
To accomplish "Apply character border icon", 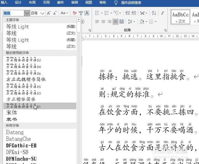I will pos(87,13).
